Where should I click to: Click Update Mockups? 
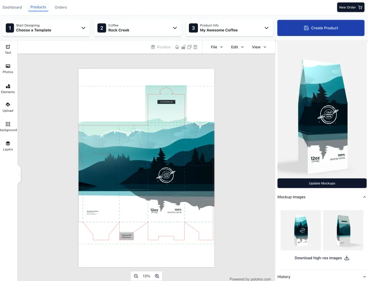click(322, 183)
